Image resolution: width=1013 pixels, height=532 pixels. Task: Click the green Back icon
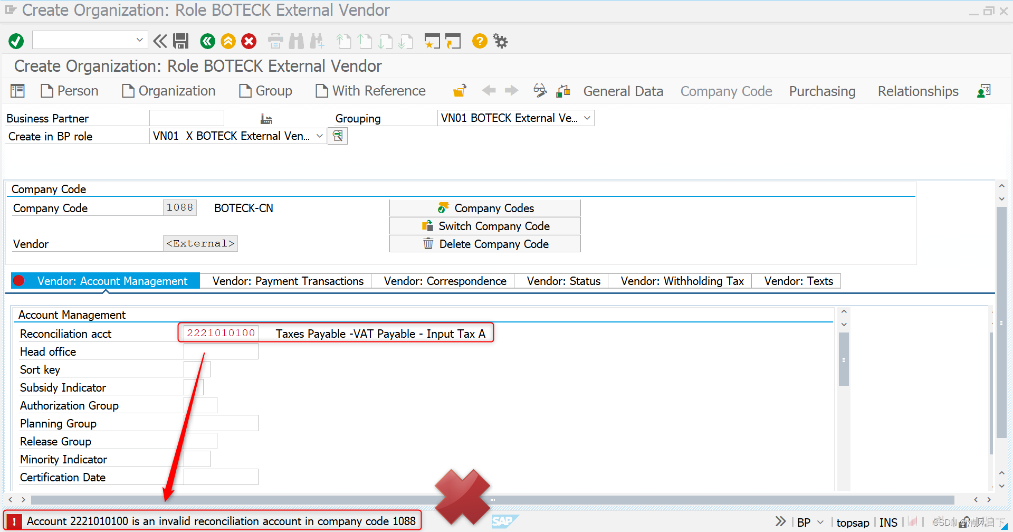[x=207, y=41]
